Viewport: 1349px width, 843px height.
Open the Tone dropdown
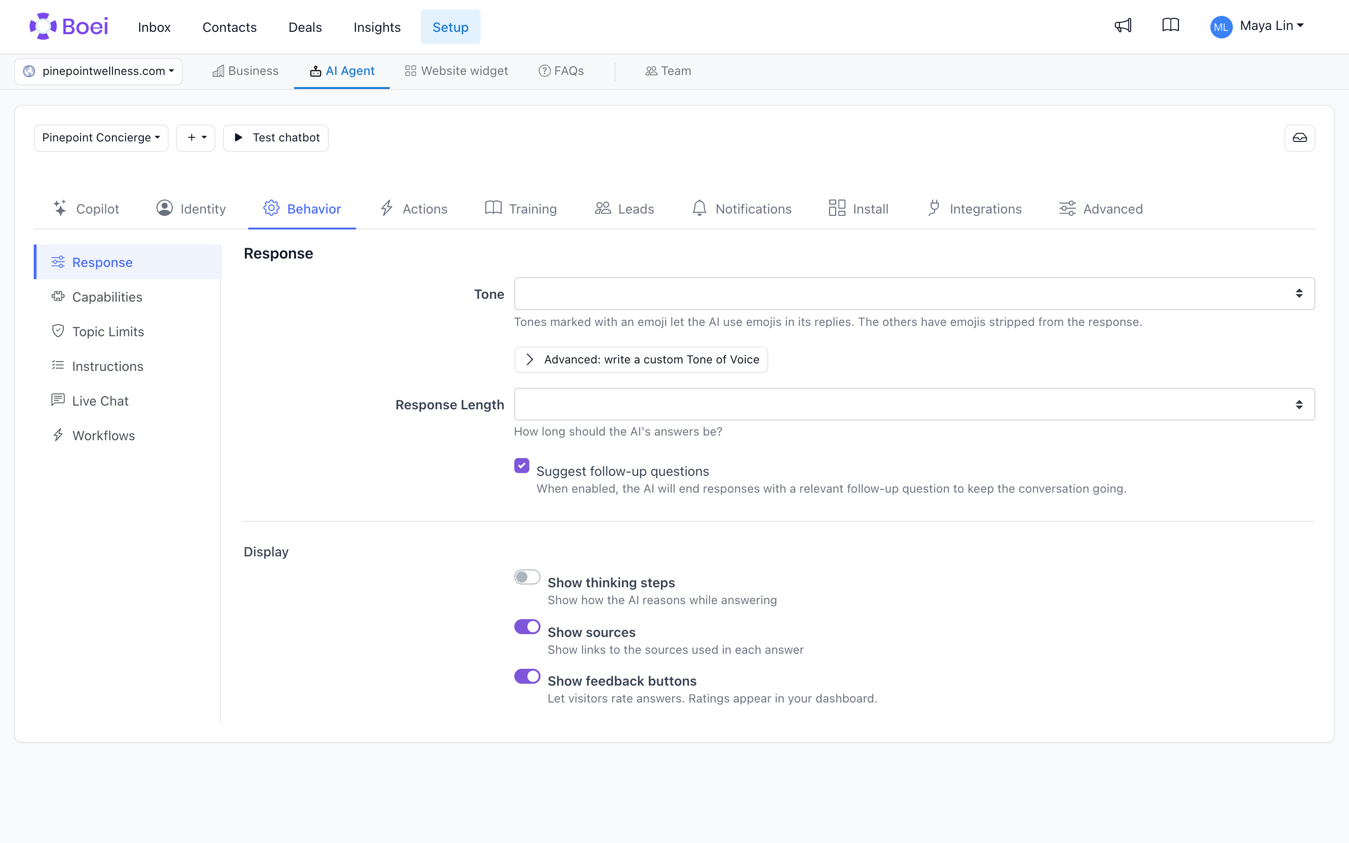pos(914,293)
